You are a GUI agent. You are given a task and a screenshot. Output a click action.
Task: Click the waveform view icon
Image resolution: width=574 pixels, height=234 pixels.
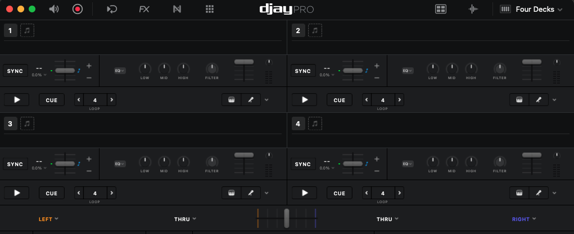[x=474, y=9]
